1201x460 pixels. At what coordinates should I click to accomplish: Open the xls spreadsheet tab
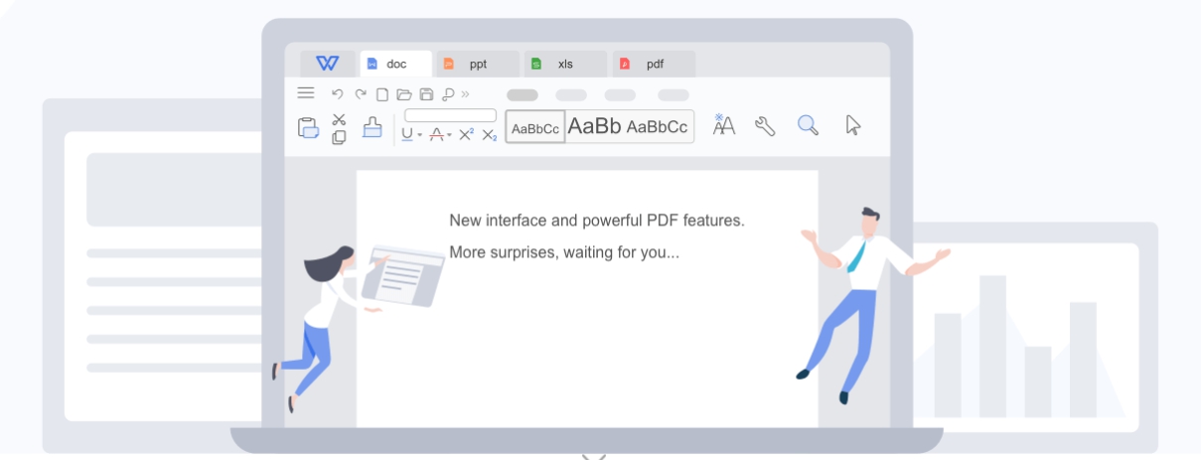pyautogui.click(x=564, y=64)
